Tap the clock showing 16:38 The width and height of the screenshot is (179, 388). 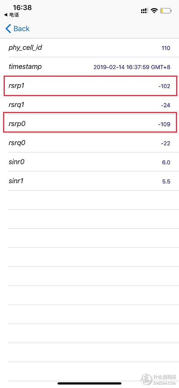point(22,8)
